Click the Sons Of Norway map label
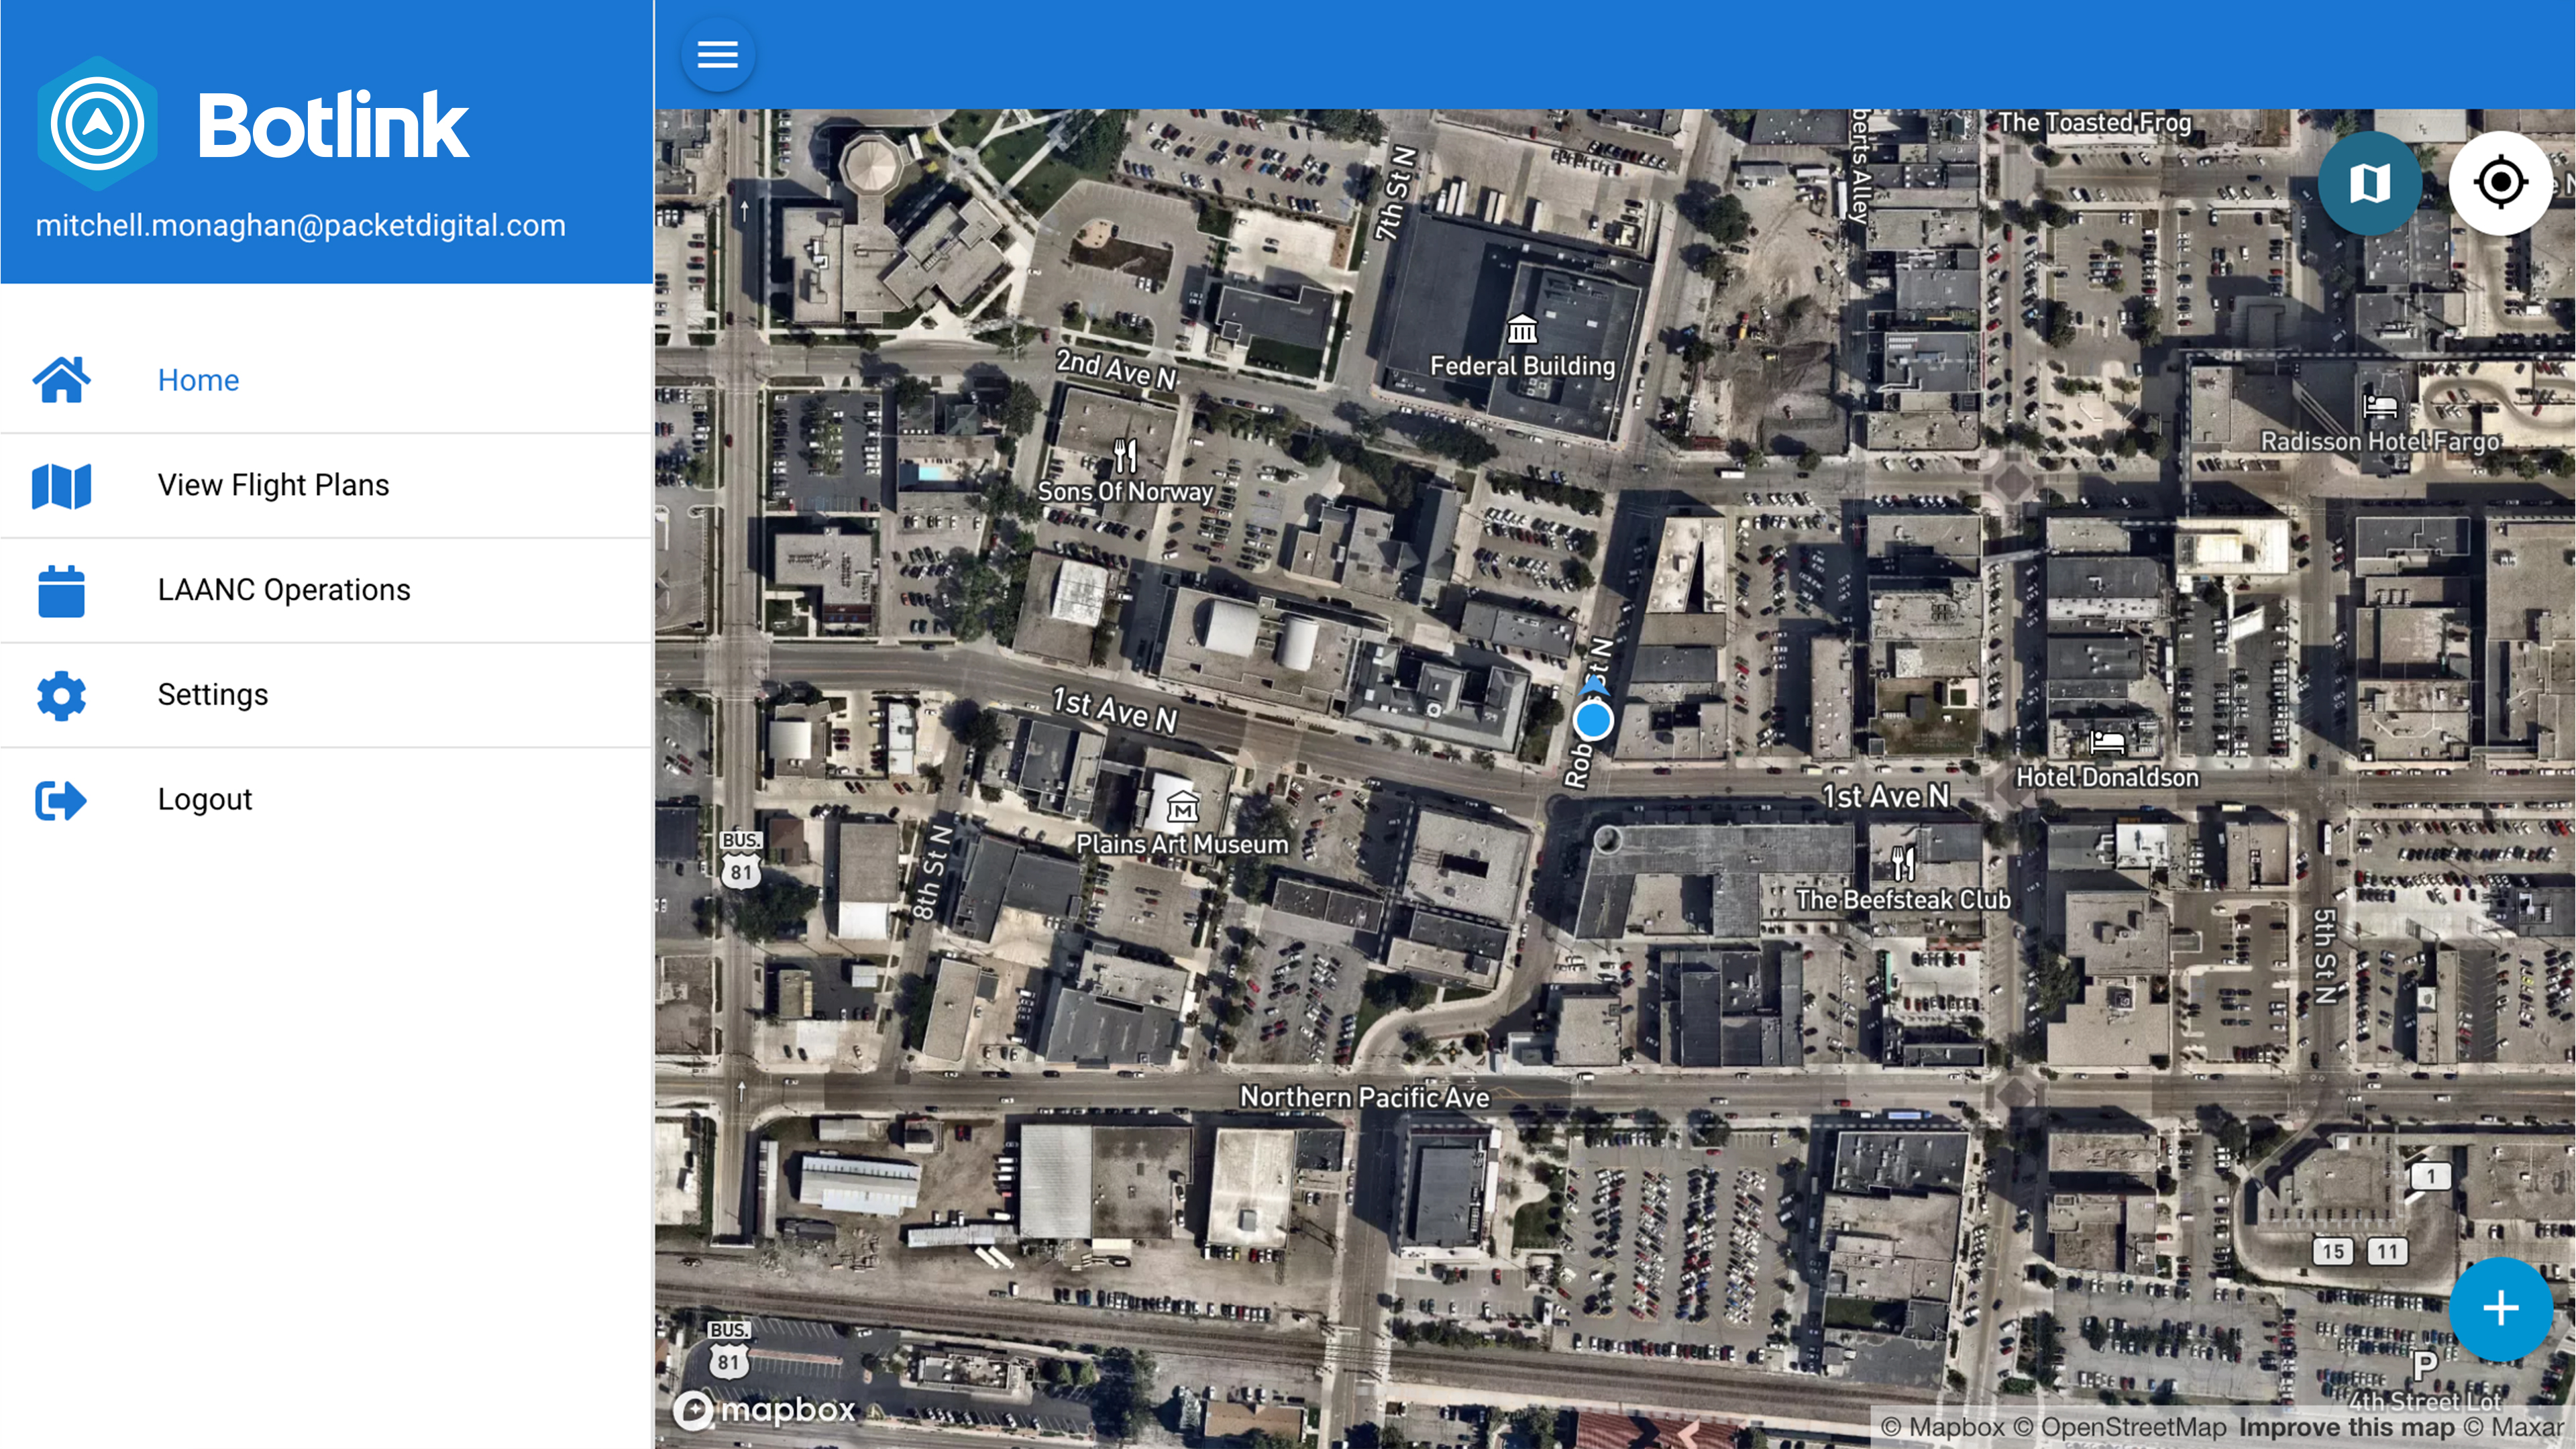Screen dimensions: 2576x1449 (1125, 491)
